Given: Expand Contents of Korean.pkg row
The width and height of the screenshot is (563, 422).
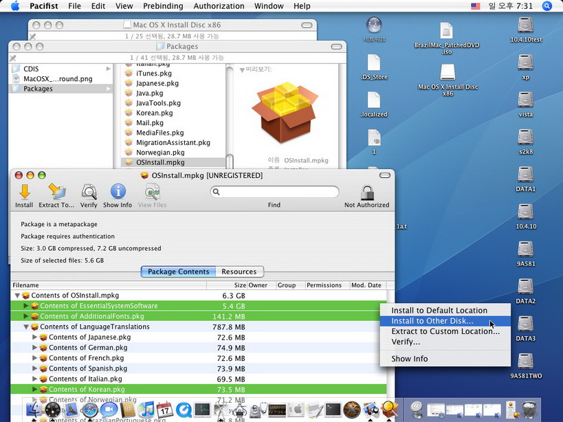Looking at the screenshot, I should [x=35, y=389].
